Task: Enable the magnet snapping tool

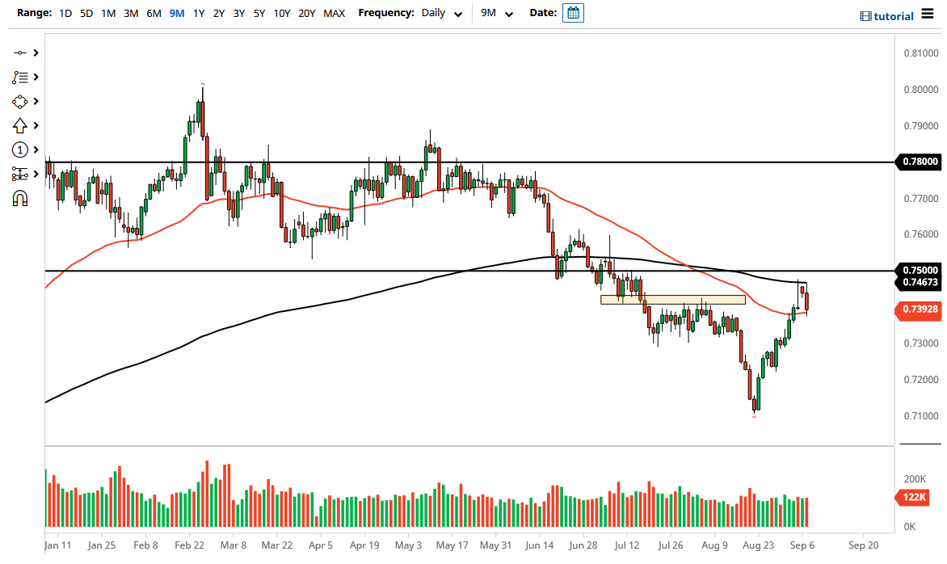Action: 21,198
